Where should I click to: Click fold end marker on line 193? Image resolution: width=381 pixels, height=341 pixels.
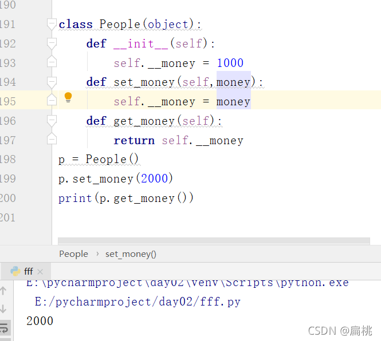pos(52,62)
